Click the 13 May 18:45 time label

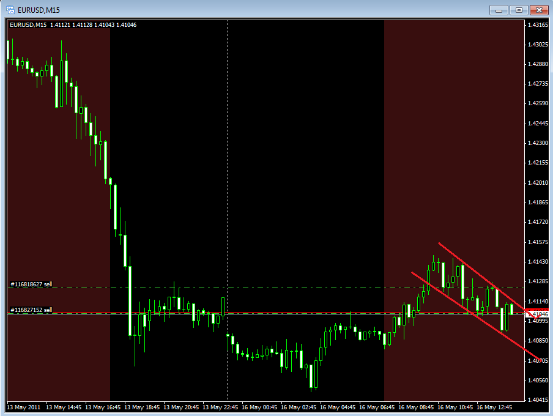(142, 407)
